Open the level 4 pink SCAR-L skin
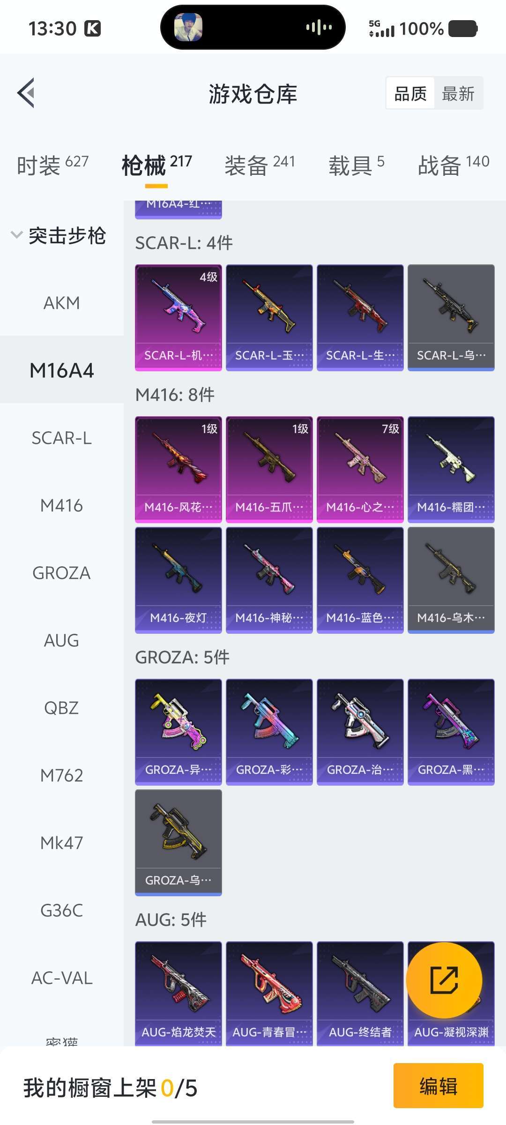 [x=178, y=317]
